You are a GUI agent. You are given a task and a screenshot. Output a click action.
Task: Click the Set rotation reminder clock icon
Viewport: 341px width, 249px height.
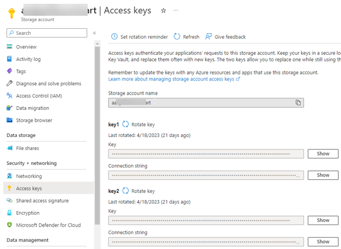click(114, 36)
